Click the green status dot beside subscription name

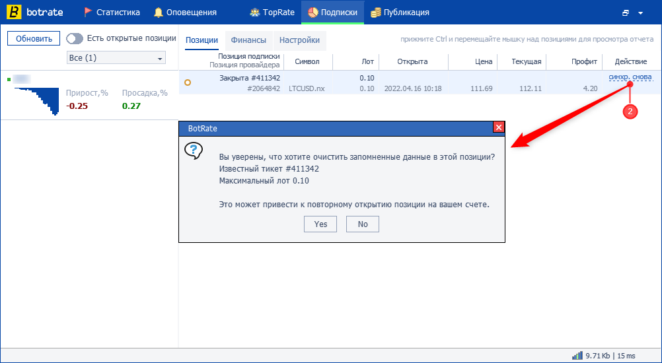[x=9, y=79]
